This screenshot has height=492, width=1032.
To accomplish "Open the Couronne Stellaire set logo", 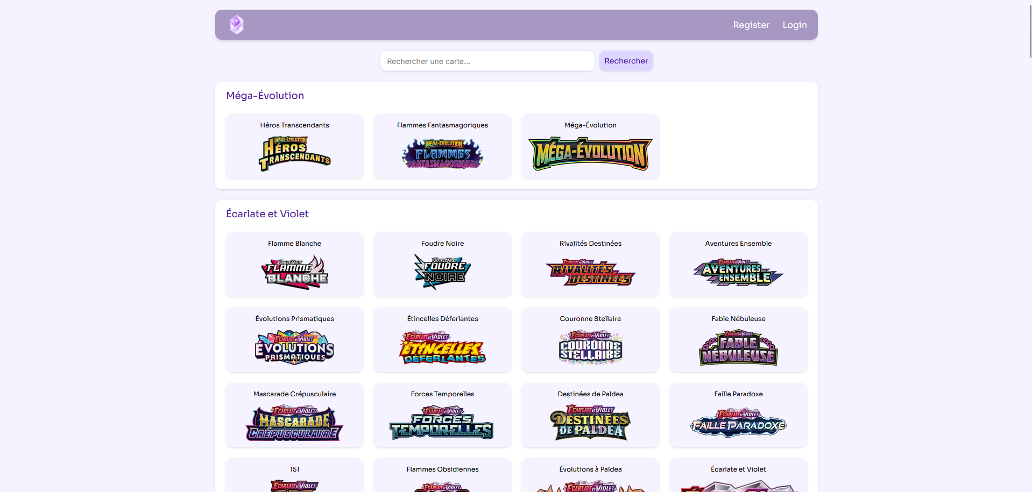I will click(x=590, y=347).
